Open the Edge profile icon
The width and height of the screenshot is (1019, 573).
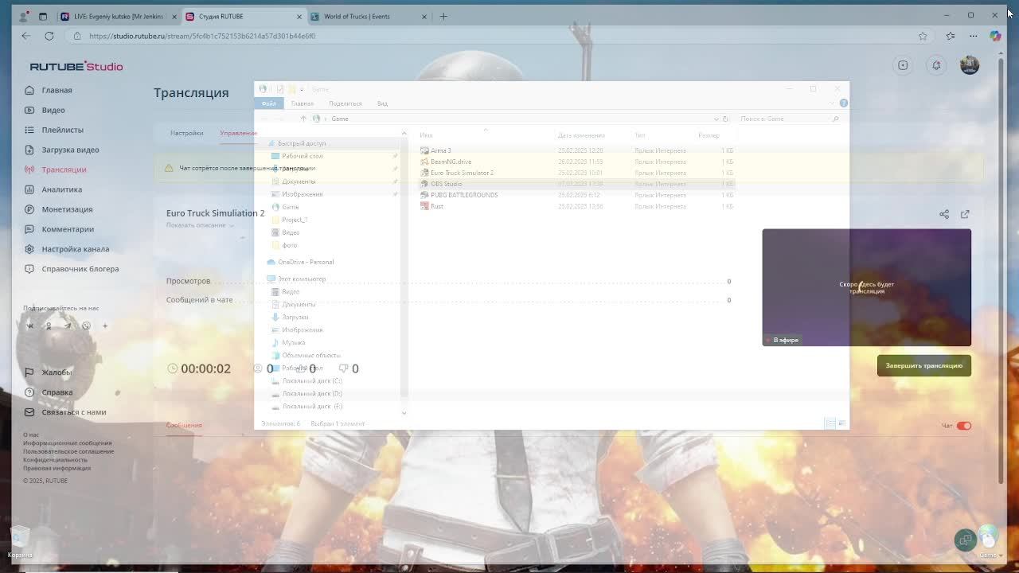point(25,16)
